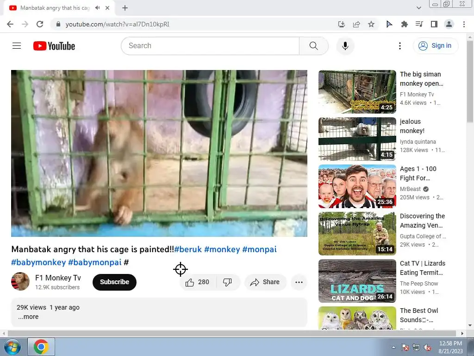This screenshot has width=474, height=356.
Task: Reload the YouTube page
Action: 40,24
